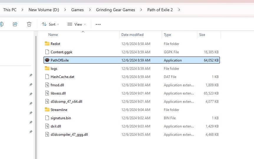Open the View dropdown menu
Image resolution: width=254 pixels, height=159 pixels.
(77, 24)
